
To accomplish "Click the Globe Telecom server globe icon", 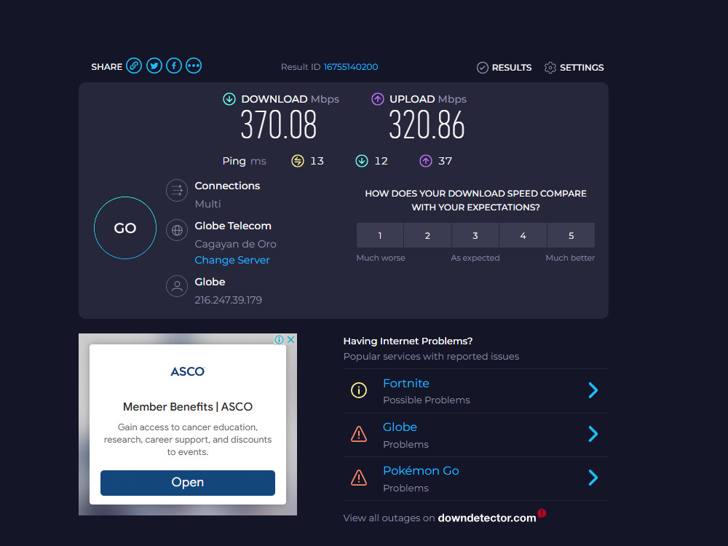I will pos(176,230).
